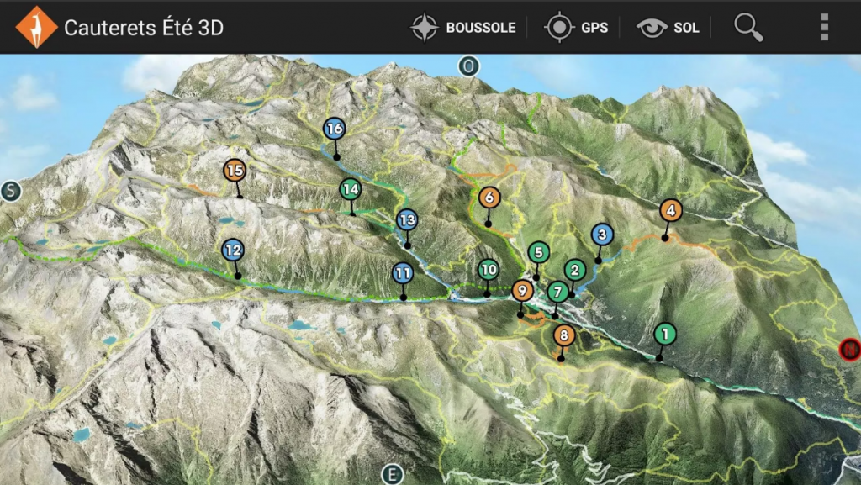Select green route marker 1
This screenshot has height=485, width=861.
tap(665, 334)
